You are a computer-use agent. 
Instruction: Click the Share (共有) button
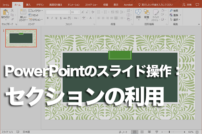pyautogui.click(x=187, y=5)
